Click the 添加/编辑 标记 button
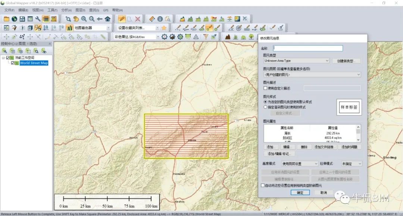403x216 pixels. pyautogui.click(x=279, y=154)
